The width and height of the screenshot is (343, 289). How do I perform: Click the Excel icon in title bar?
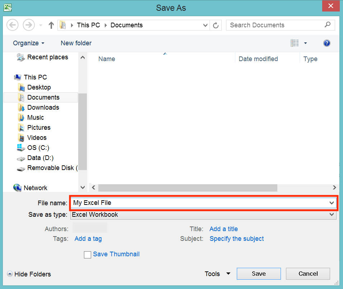pyautogui.click(x=8, y=8)
